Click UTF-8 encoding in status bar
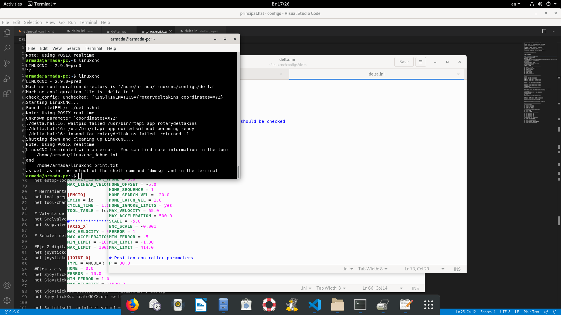561x315 pixels. (505, 312)
